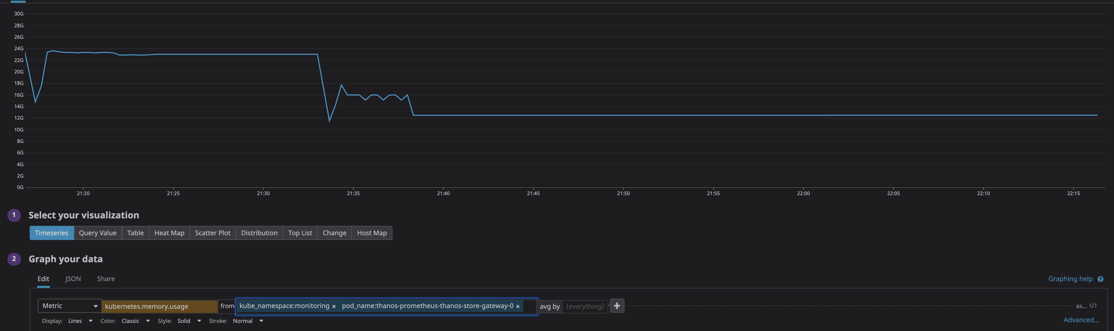
Task: Switch to the Edit tab
Action: 43,279
